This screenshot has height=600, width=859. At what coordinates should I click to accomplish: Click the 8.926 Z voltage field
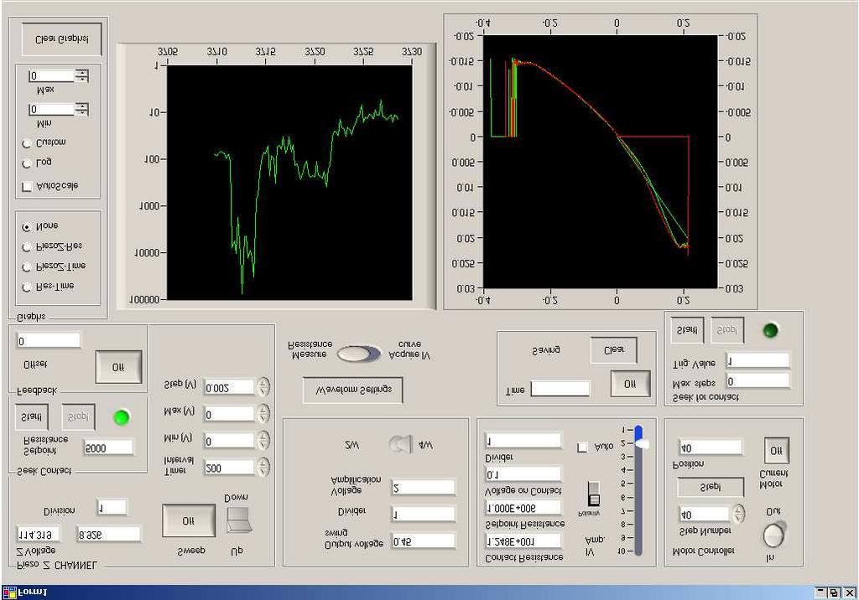(x=108, y=534)
